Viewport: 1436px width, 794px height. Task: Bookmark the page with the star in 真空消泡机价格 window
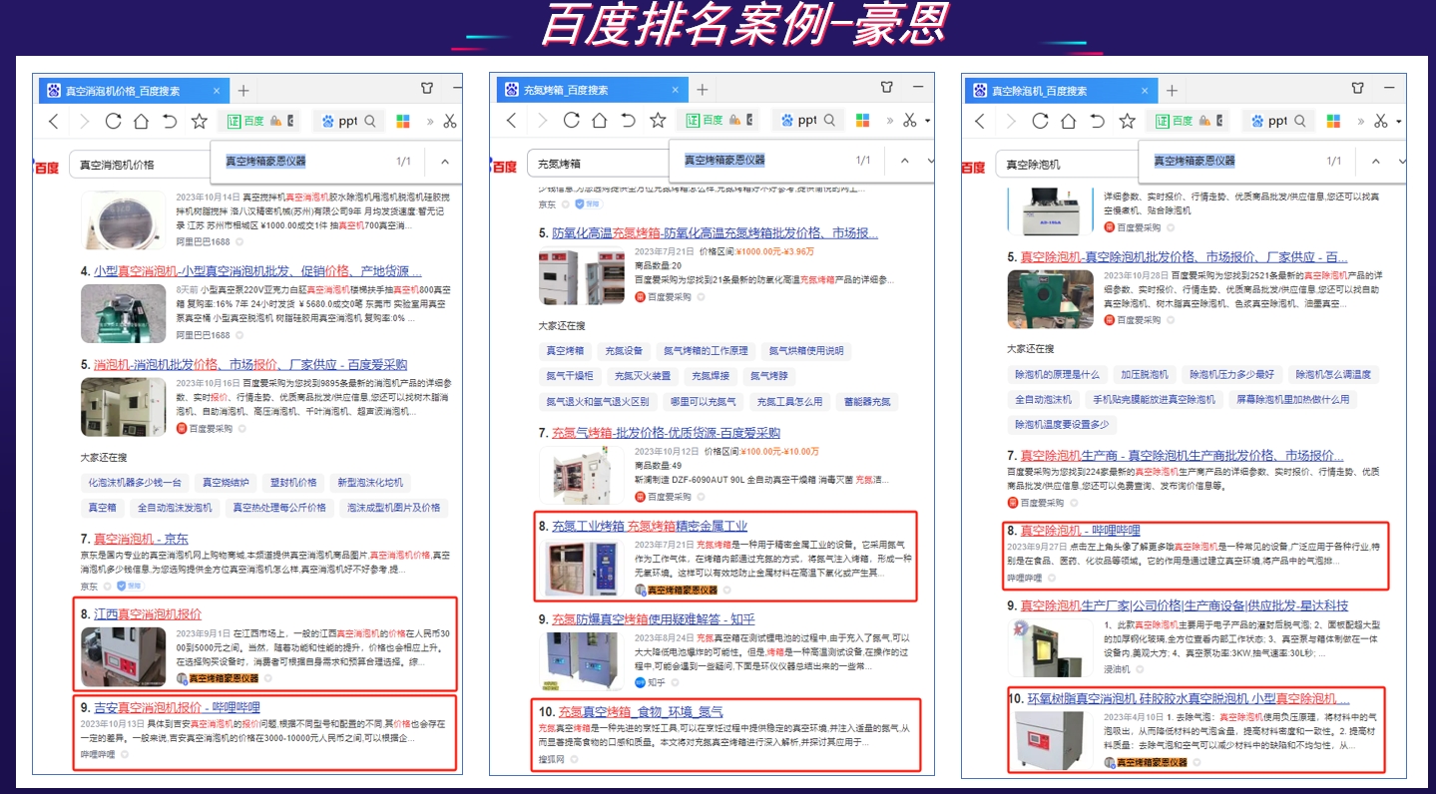tap(200, 121)
